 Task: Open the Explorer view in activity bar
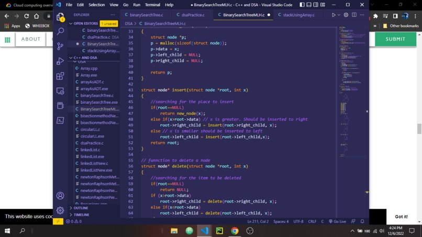60,17
